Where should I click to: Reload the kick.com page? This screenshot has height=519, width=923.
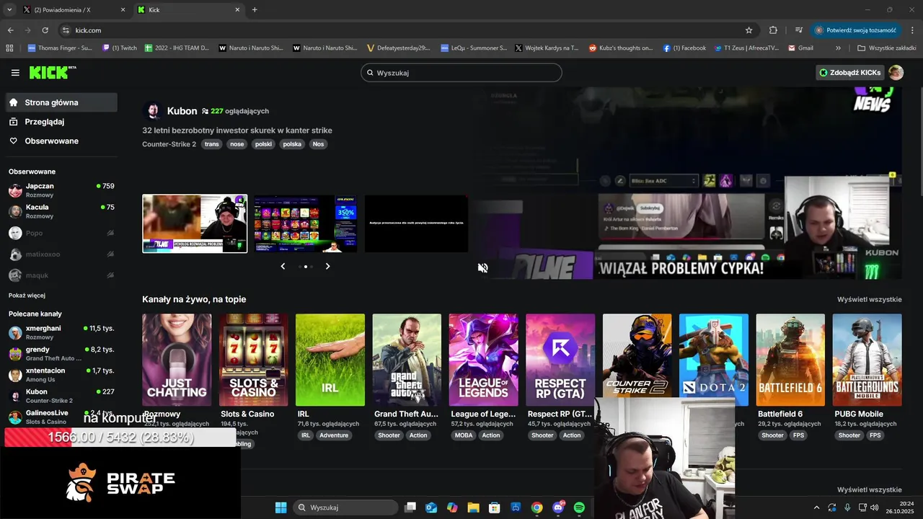(45, 30)
